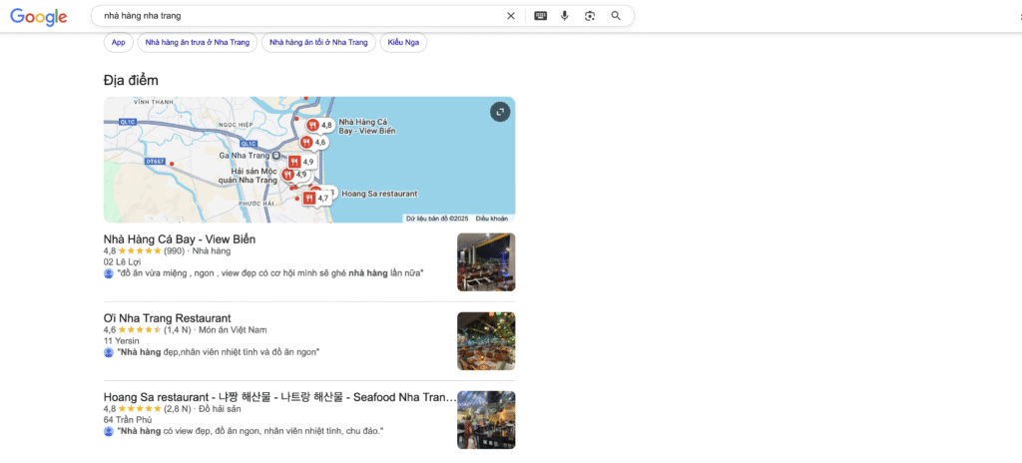Viewport: 1022px width, 463px height.
Task: Click the 02 Lê Lợi address
Action: [x=122, y=262]
